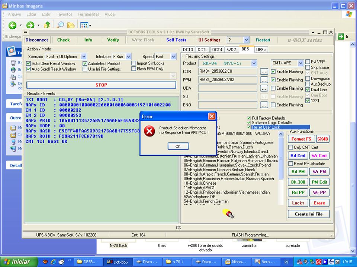
Task: Open the Product RM-84 dropdown
Action: pos(254,63)
